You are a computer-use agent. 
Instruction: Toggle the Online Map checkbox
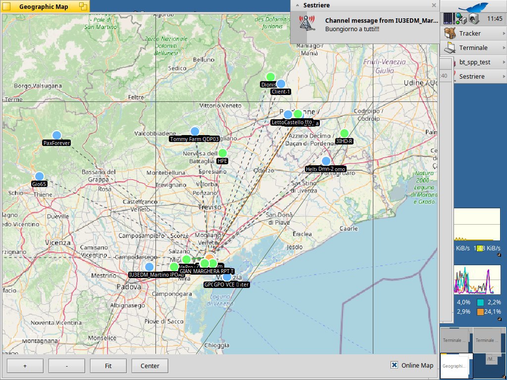395,365
